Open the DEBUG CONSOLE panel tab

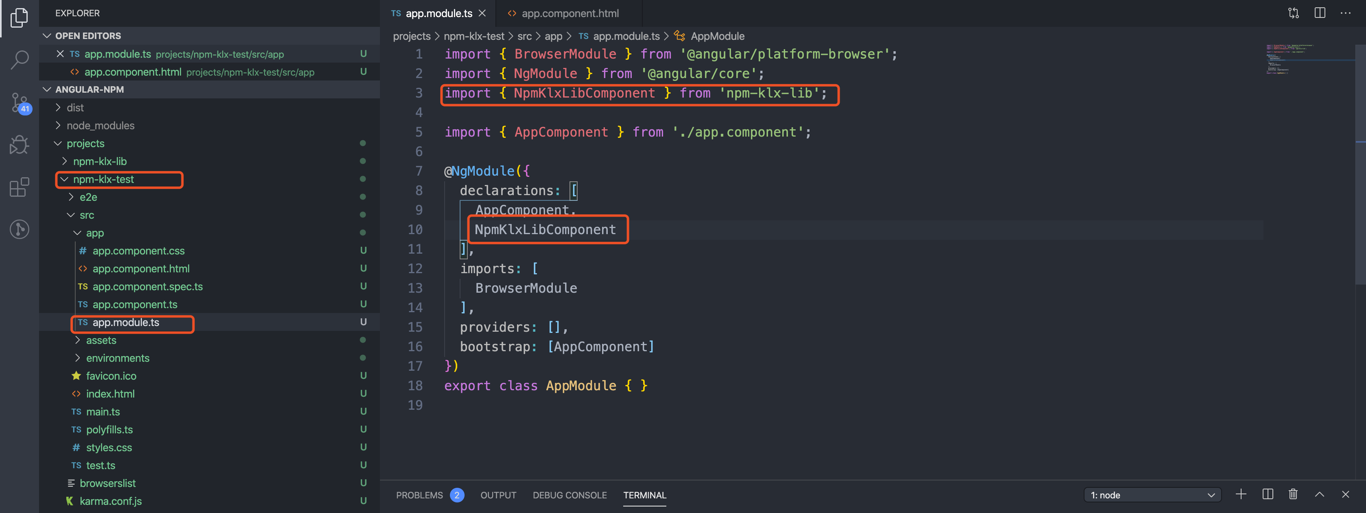click(x=569, y=495)
